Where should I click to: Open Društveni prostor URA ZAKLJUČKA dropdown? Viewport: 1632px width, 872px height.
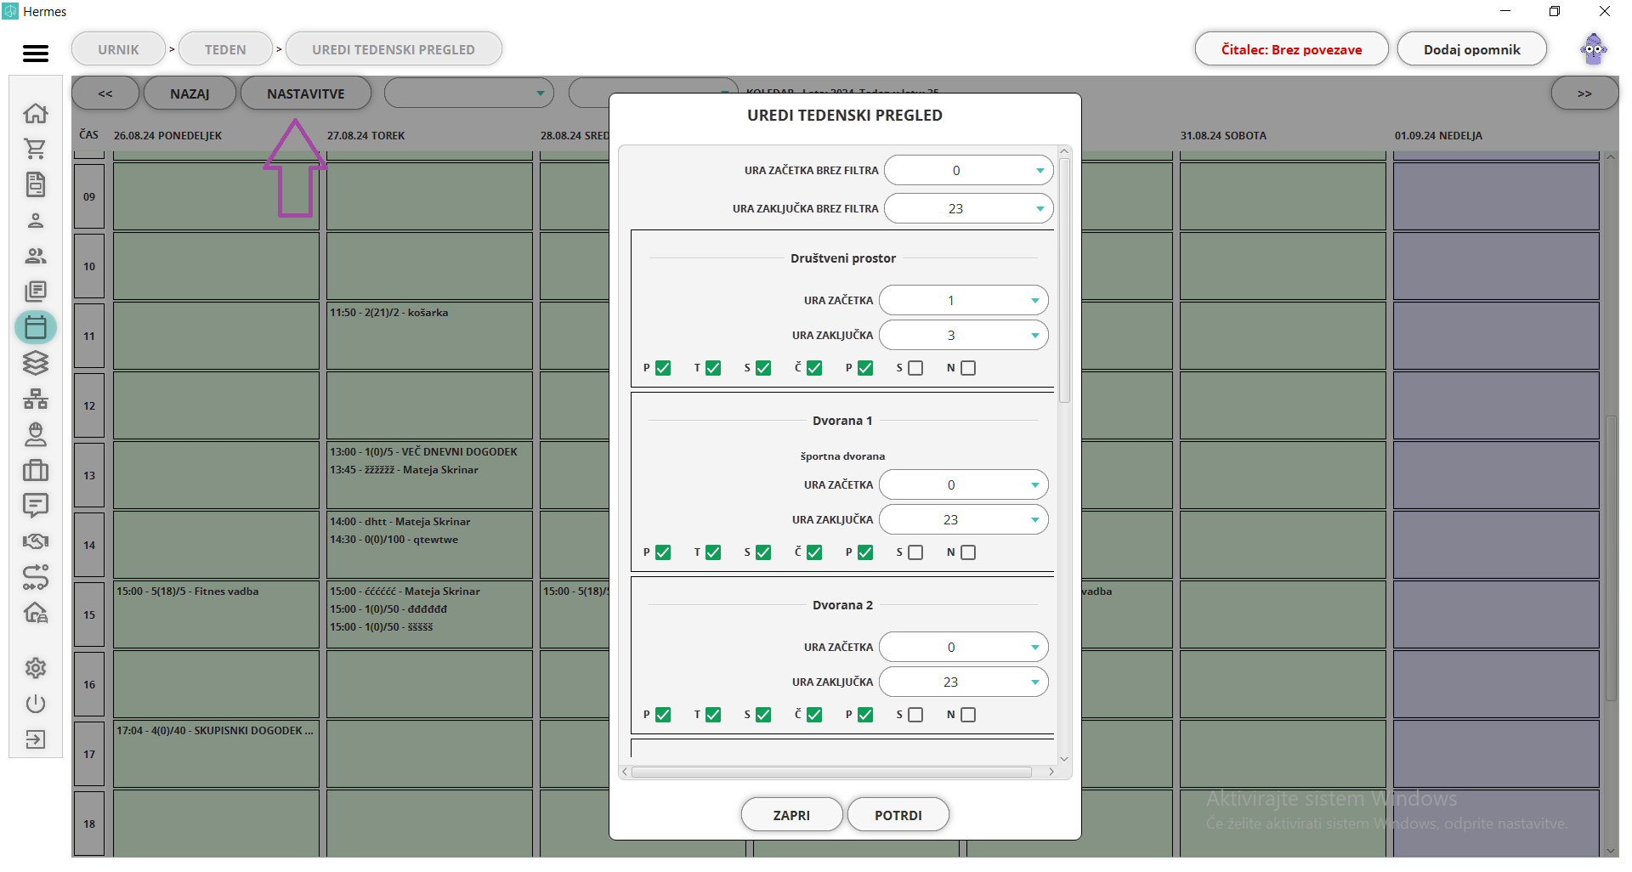[964, 336]
